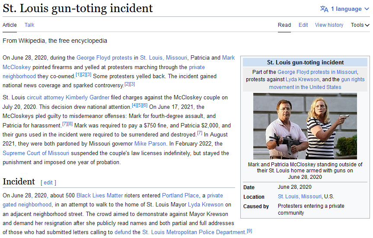Click the Edit tab at top
373x238 pixels.
click(303, 25)
